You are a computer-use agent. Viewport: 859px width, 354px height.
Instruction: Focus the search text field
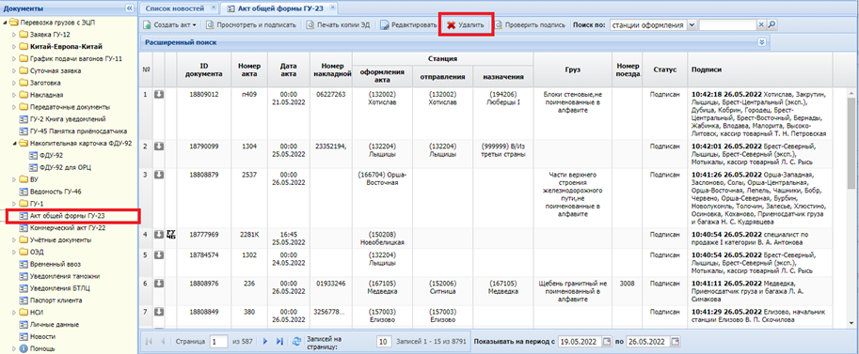(728, 25)
